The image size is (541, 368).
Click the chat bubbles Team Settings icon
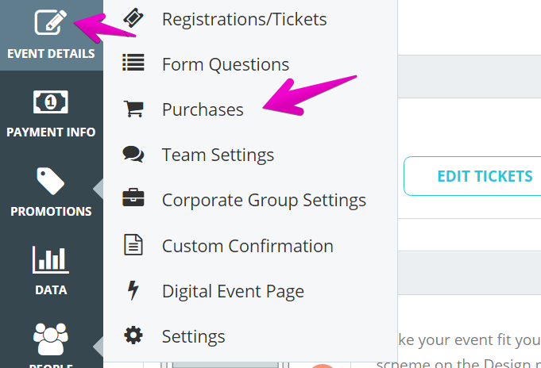click(x=133, y=154)
